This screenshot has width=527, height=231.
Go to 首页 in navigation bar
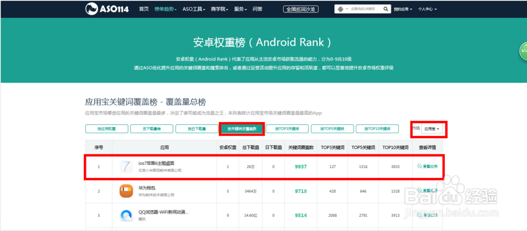point(143,9)
